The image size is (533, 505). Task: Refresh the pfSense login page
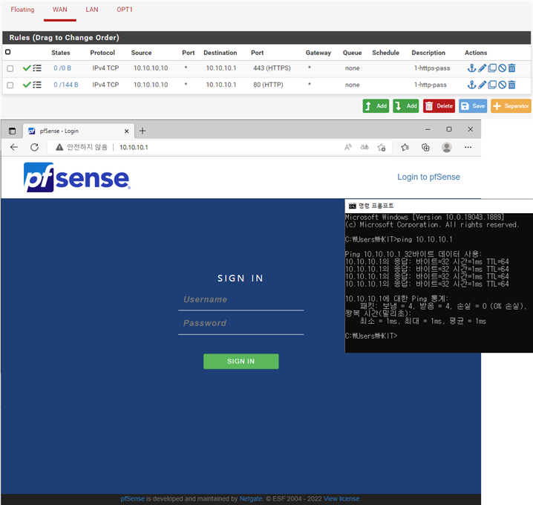click(34, 147)
